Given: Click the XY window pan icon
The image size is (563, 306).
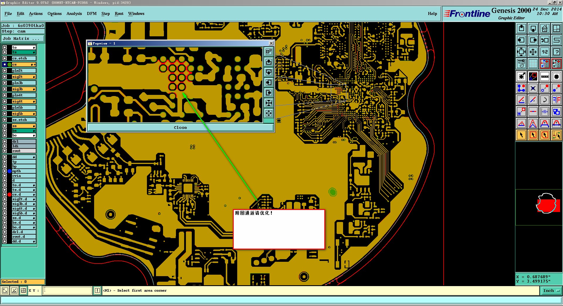Looking at the screenshot, I should coord(556,28).
